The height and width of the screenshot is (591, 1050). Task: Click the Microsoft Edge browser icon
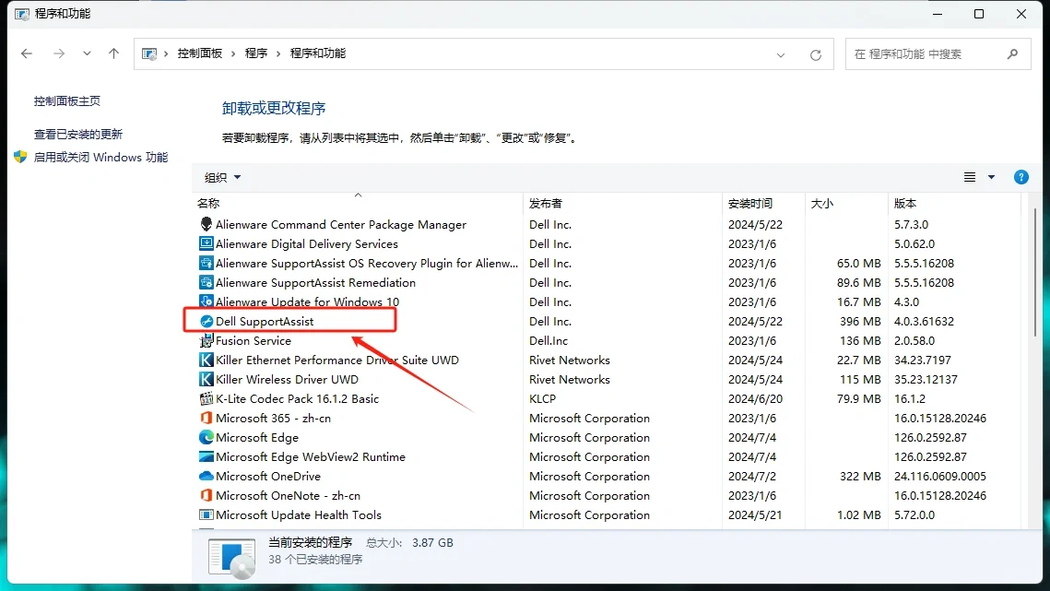tap(206, 438)
